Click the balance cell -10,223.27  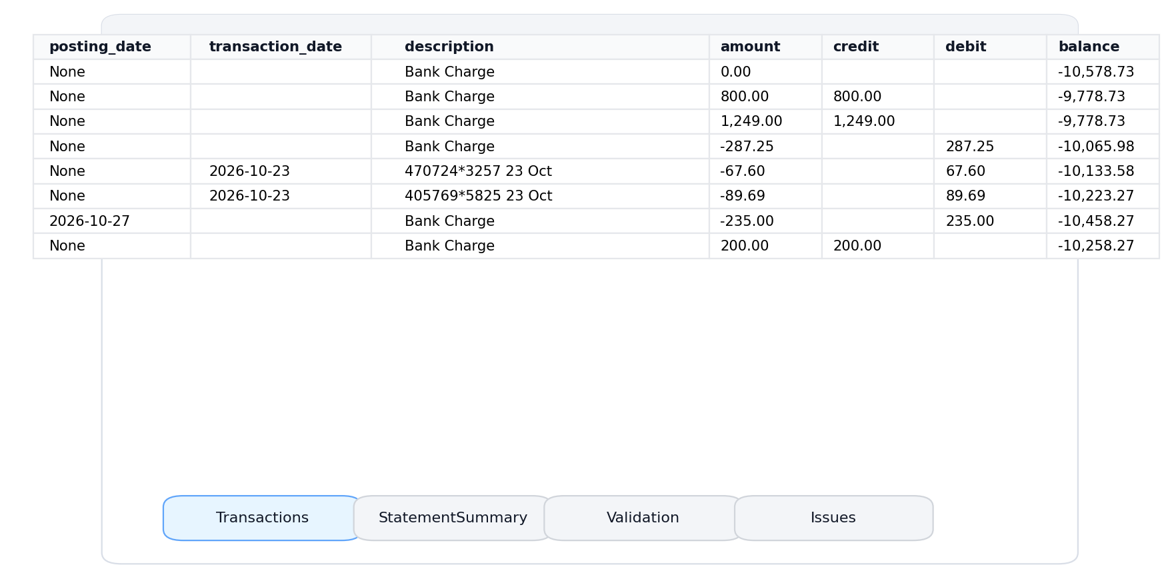coord(1103,196)
